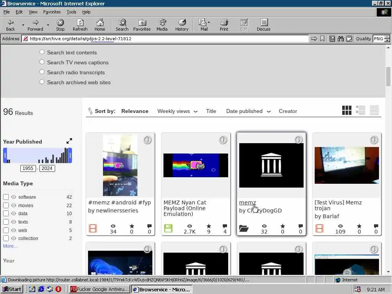The image size is (392, 294).
Task: Check the web media type box
Action: tap(6, 230)
